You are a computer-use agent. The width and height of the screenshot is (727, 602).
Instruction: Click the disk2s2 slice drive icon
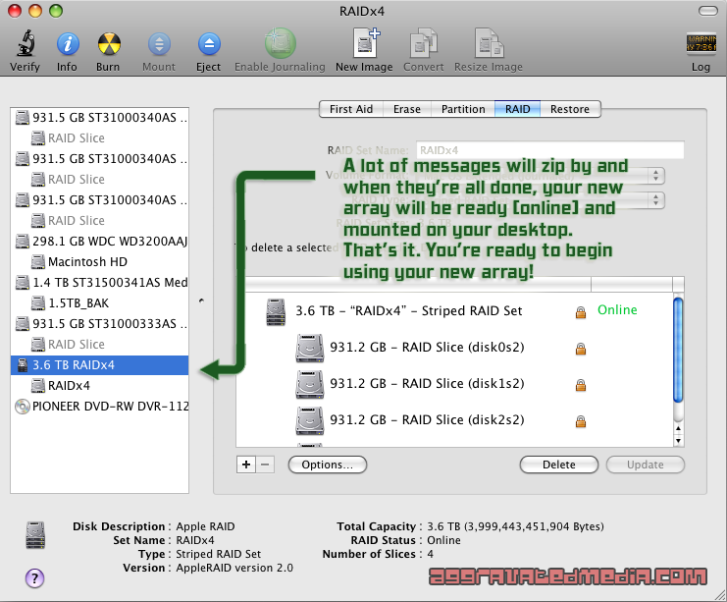pos(310,420)
